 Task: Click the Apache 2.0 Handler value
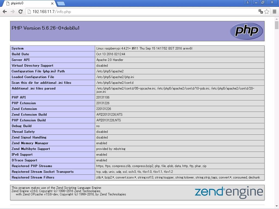click(x=110, y=60)
